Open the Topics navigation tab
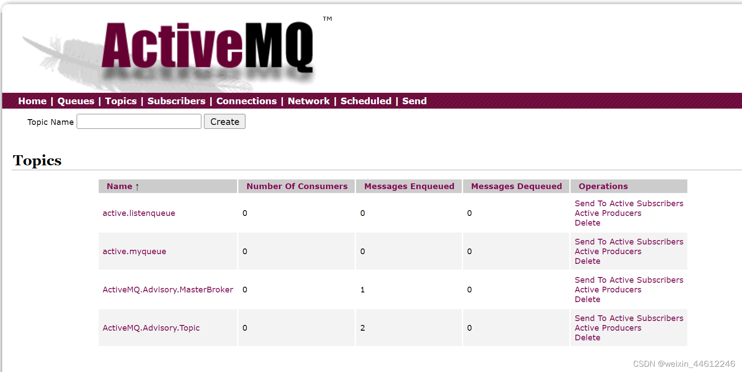 [x=121, y=101]
